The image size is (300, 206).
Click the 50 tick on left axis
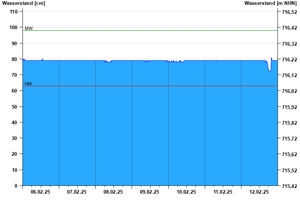15,107
